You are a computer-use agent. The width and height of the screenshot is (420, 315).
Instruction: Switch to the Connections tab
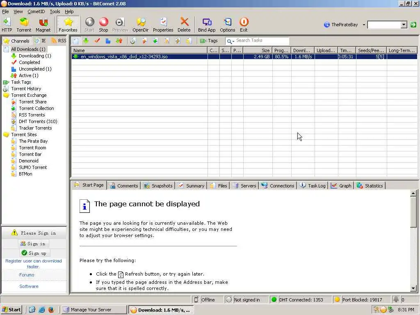[278, 186]
